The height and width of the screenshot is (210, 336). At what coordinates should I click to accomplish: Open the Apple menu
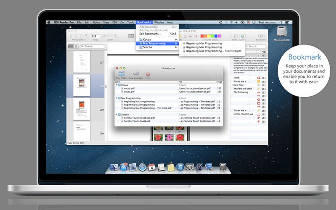49,22
